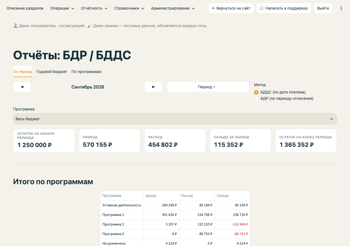Click negative balance -116 946 ₽

tap(240, 224)
